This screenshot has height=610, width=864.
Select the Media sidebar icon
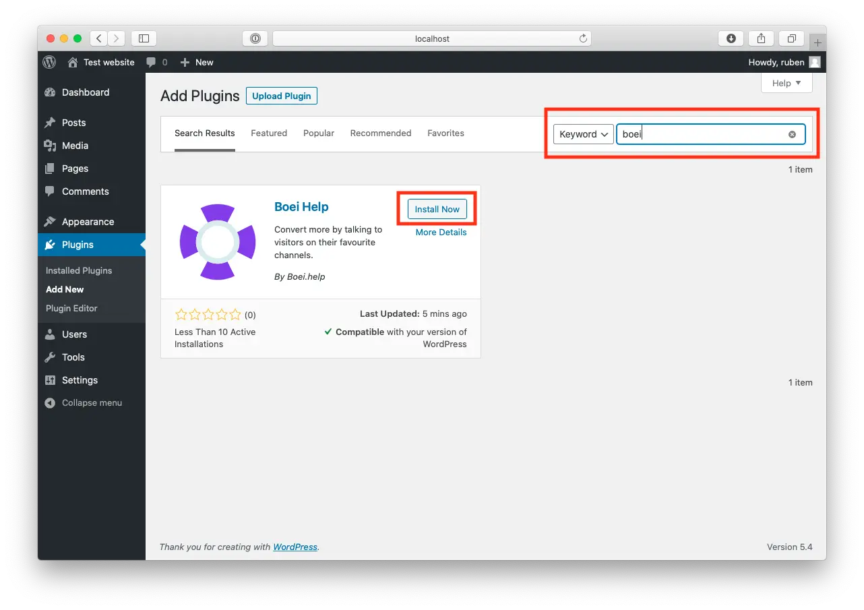pos(50,146)
